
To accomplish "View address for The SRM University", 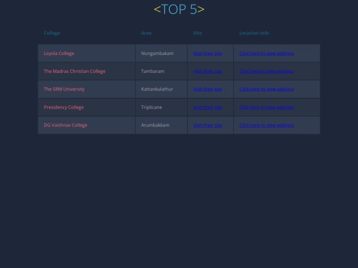I will pos(267,89).
